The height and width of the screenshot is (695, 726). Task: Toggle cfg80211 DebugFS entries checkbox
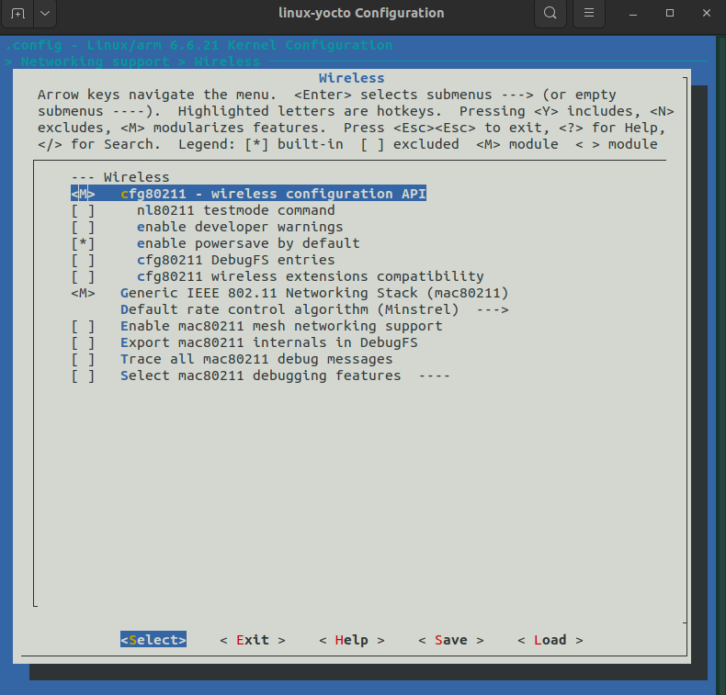click(83, 260)
